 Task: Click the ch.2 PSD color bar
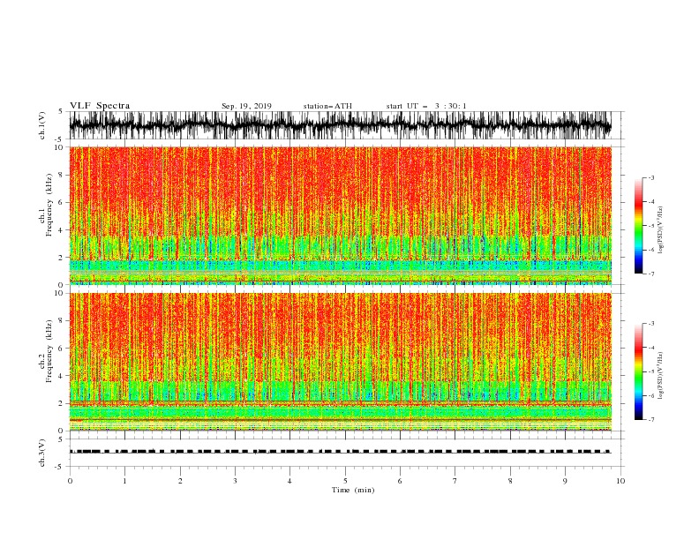pyautogui.click(x=638, y=371)
